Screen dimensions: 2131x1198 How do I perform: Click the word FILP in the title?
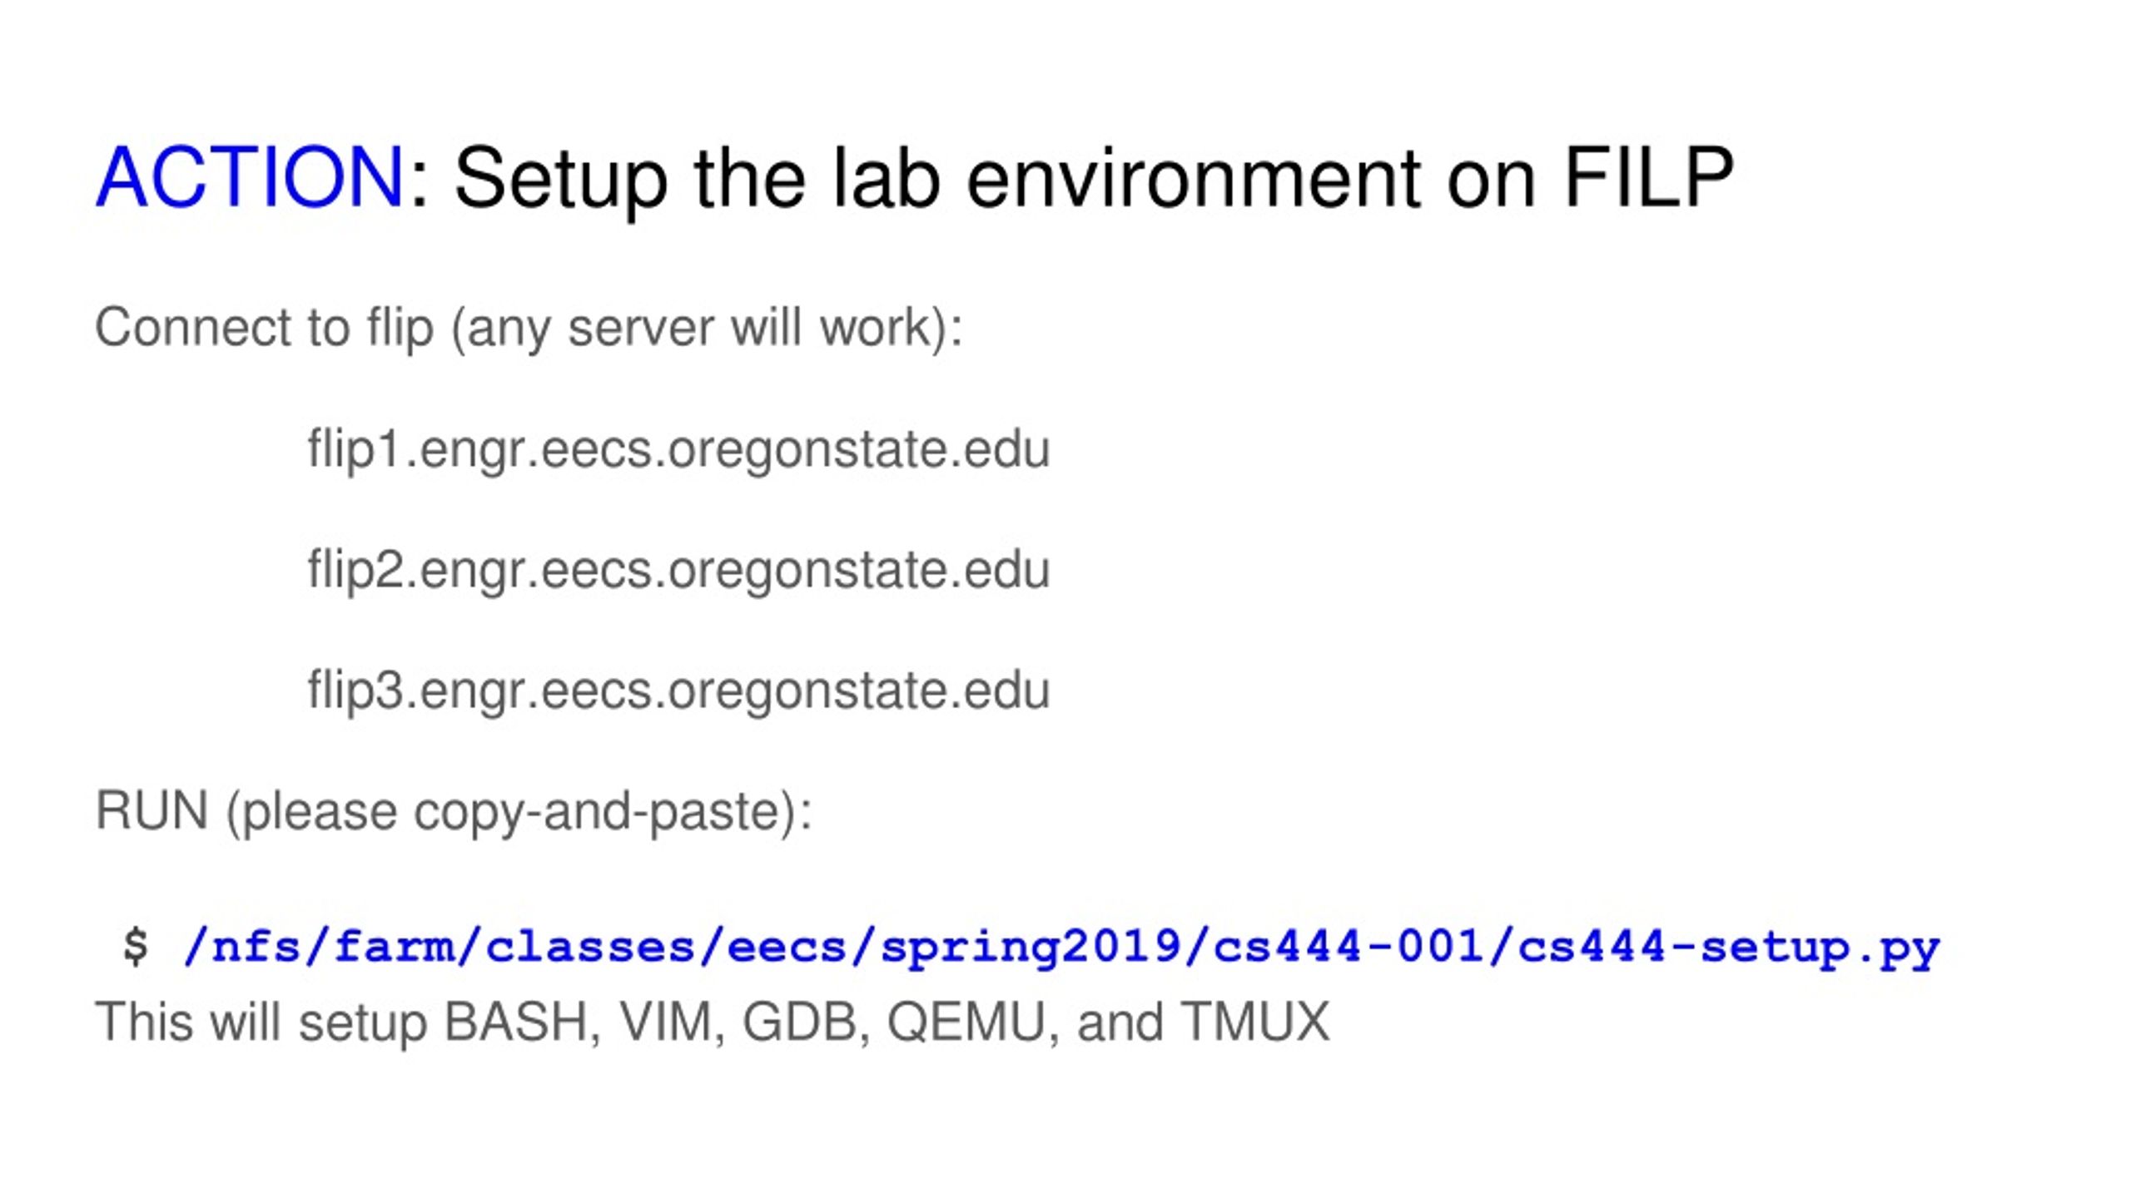tap(1649, 177)
